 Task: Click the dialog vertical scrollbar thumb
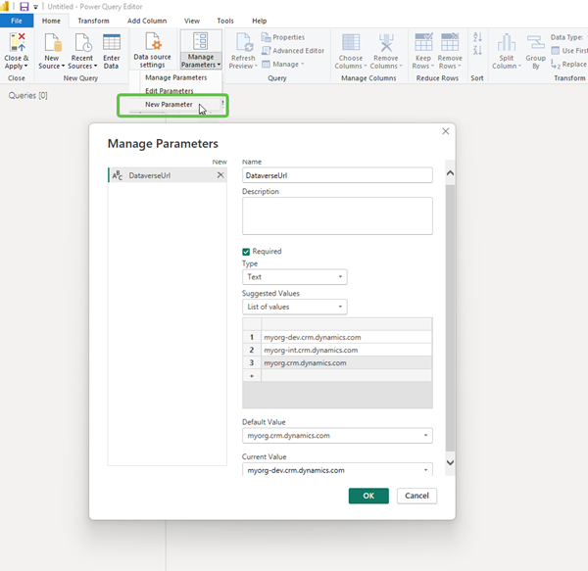click(x=450, y=317)
